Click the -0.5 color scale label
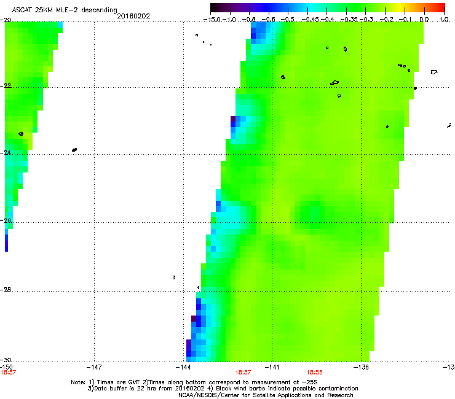 (288, 20)
